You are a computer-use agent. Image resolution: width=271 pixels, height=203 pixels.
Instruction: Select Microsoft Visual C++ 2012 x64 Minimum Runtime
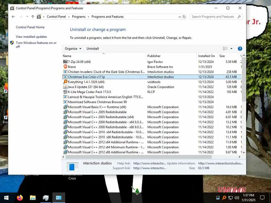click(152, 147)
